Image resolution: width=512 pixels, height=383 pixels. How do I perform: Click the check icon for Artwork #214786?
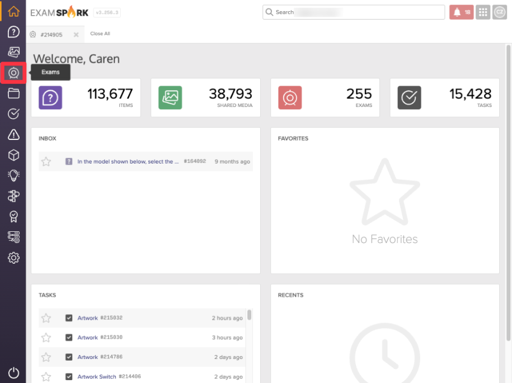click(69, 357)
